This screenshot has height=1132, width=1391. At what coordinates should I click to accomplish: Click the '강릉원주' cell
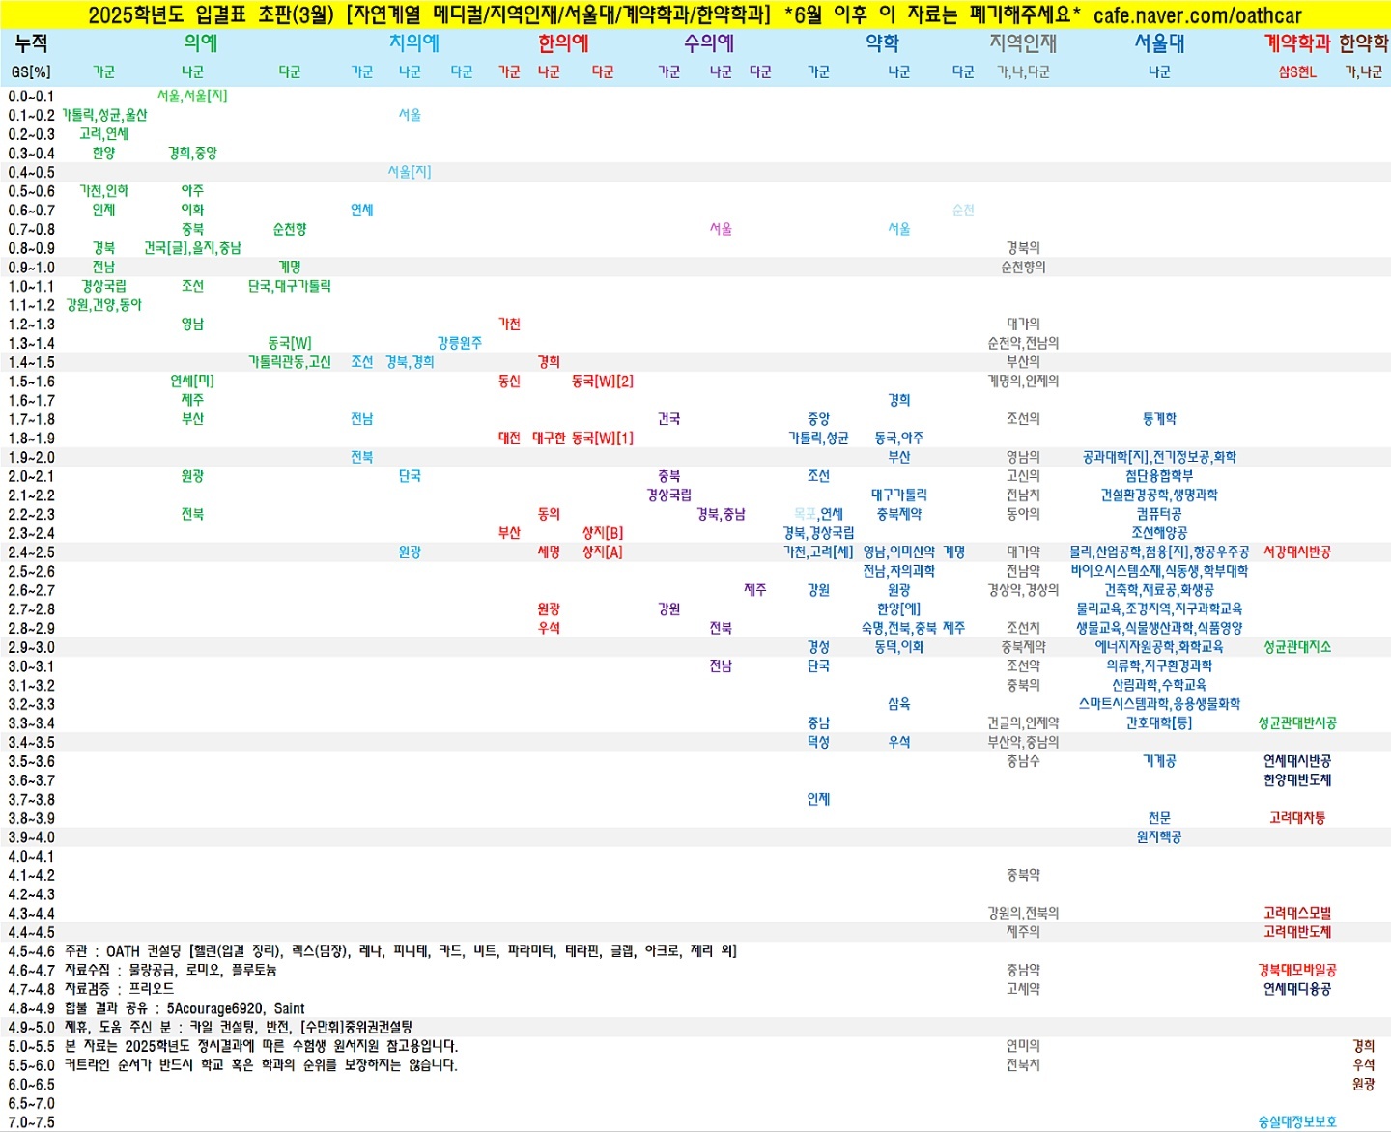(460, 343)
